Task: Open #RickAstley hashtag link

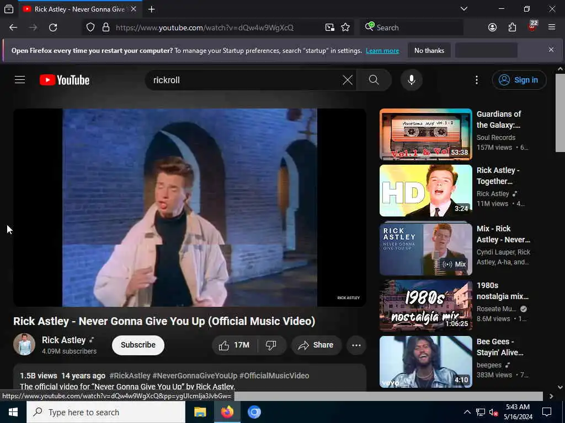Action: (x=130, y=376)
